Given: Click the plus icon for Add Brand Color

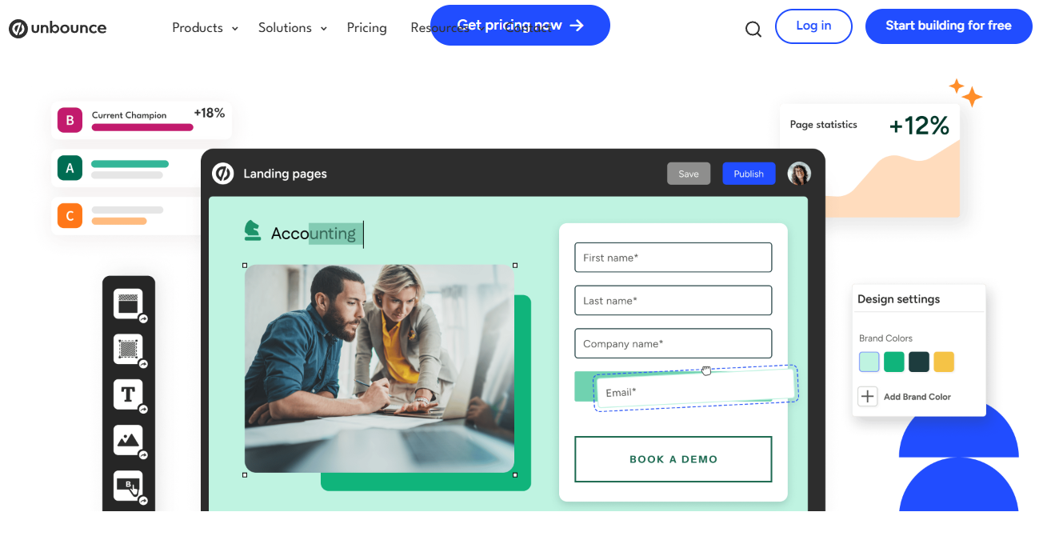Looking at the screenshot, I should (x=868, y=396).
